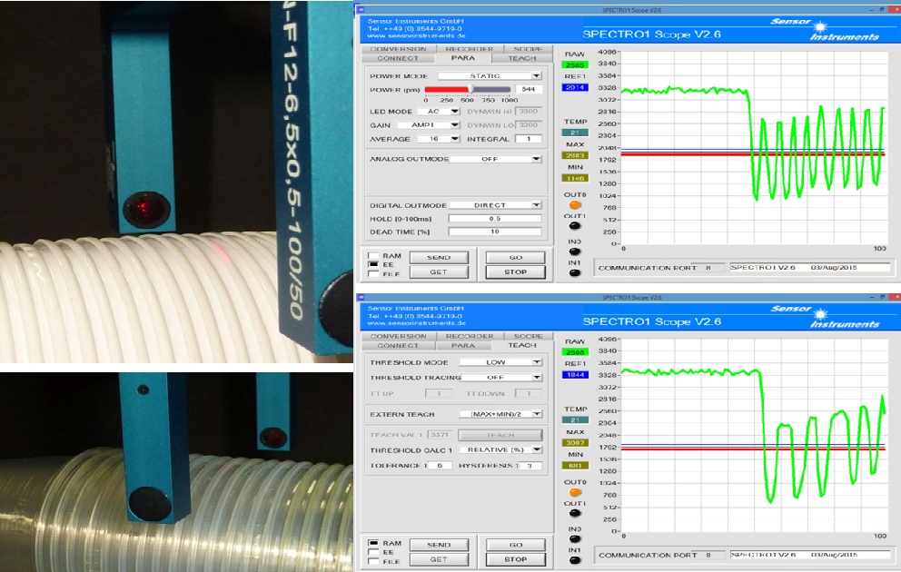Click the POWER (pm) slider track

[468, 89]
